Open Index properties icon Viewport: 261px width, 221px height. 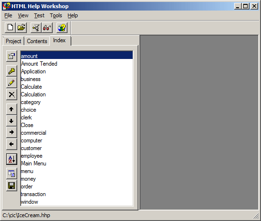11,56
